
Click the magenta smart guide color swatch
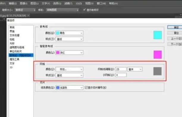[158, 55]
